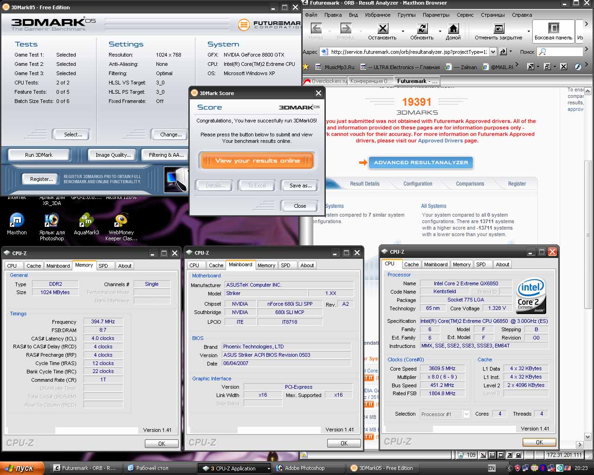Screen dimensions: 594x475
Task: Switch to the Adobe Photoshop taskbar button
Action: 309,468
